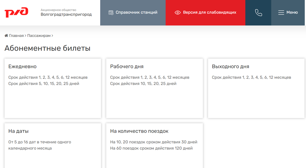Open the Рабочего дня subscription card

tap(155, 88)
